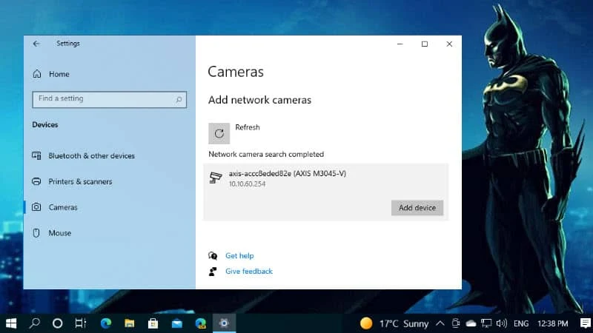Click the Get help chat icon

213,255
